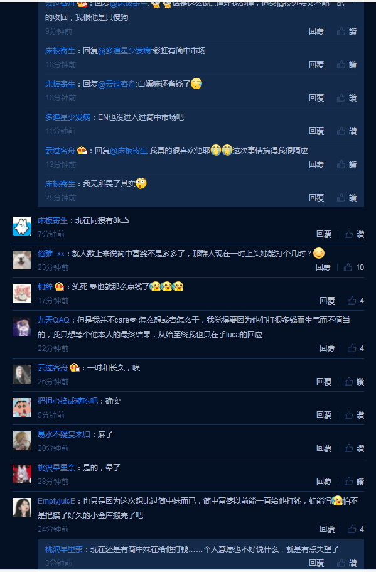Open 桃沢早里奈 username in nested reply
This screenshot has height=572, width=376.
(x=64, y=549)
